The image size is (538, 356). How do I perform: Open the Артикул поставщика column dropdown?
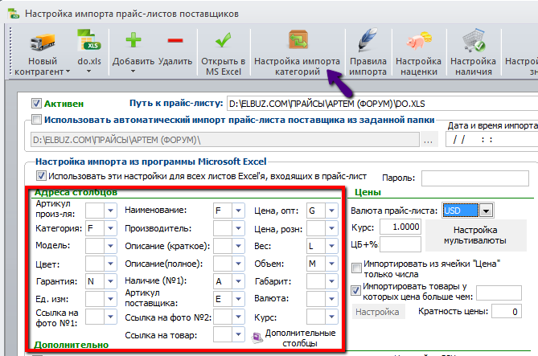coord(238,299)
